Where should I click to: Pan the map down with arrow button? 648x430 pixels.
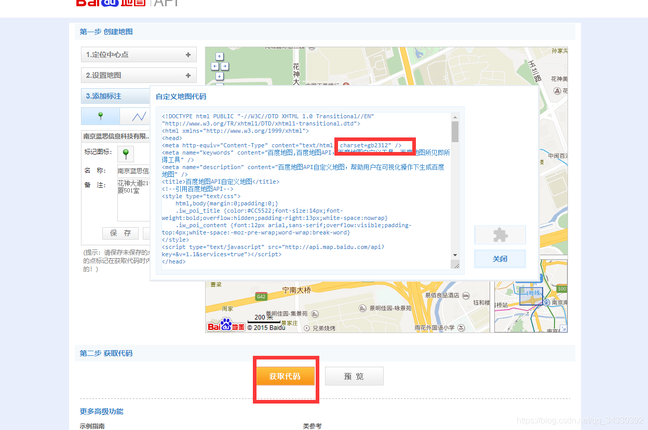click(x=220, y=76)
